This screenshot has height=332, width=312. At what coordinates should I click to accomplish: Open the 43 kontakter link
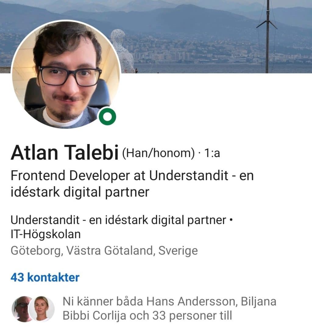[x=45, y=277]
